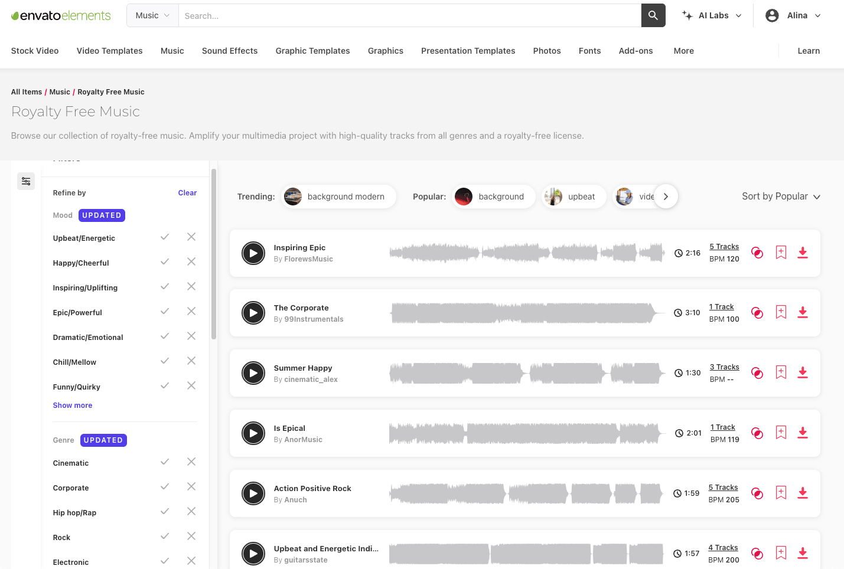The height and width of the screenshot is (569, 844).
Task: Click the search magnifier icon
Action: pyautogui.click(x=653, y=15)
